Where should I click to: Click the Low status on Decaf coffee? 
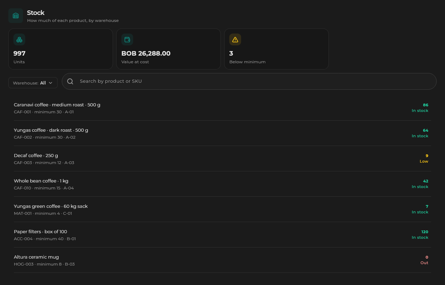424,161
